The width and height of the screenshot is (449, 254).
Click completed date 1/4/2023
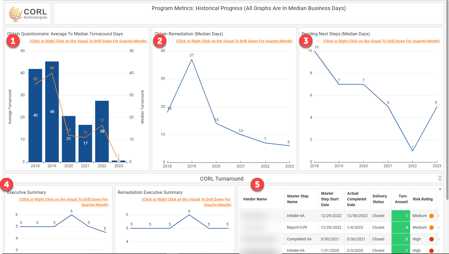pyautogui.click(x=355, y=227)
